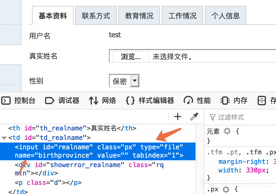The height and width of the screenshot is (194, 276).
Task: Toggle the .px rule selector highlighter
Action: [x=226, y=189]
